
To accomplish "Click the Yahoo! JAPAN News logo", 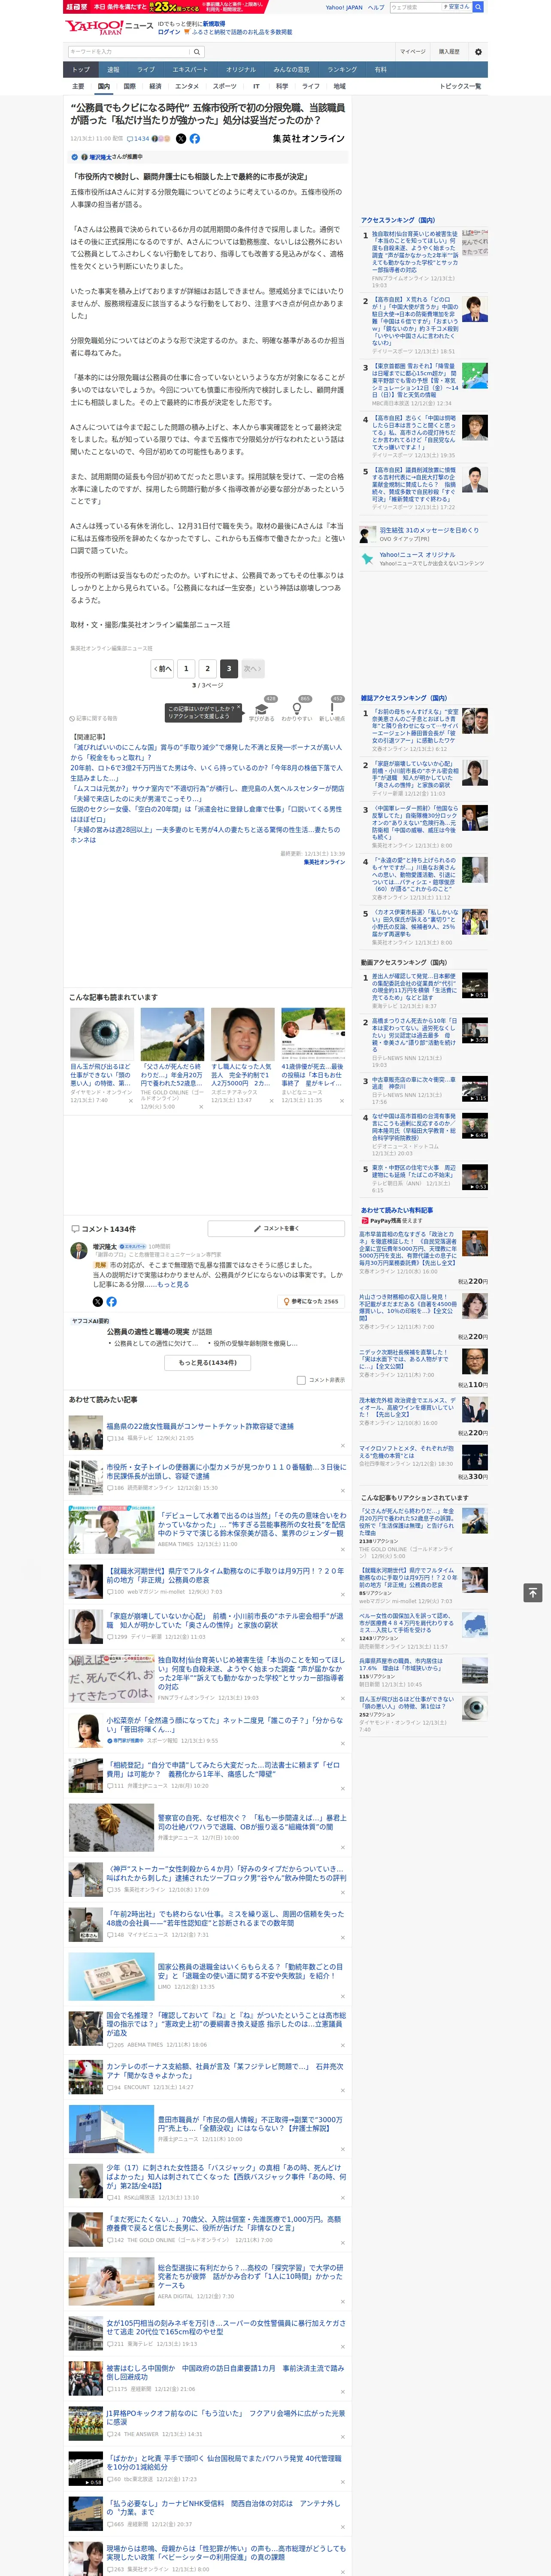I will [x=109, y=27].
